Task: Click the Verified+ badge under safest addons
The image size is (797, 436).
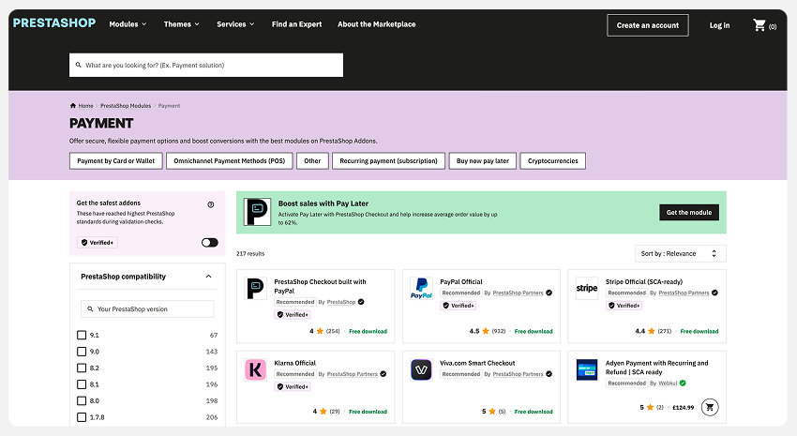Action: (98, 243)
